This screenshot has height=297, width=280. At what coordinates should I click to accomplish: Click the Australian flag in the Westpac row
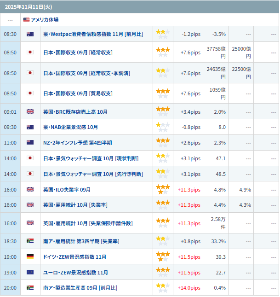pyautogui.click(x=30, y=34)
